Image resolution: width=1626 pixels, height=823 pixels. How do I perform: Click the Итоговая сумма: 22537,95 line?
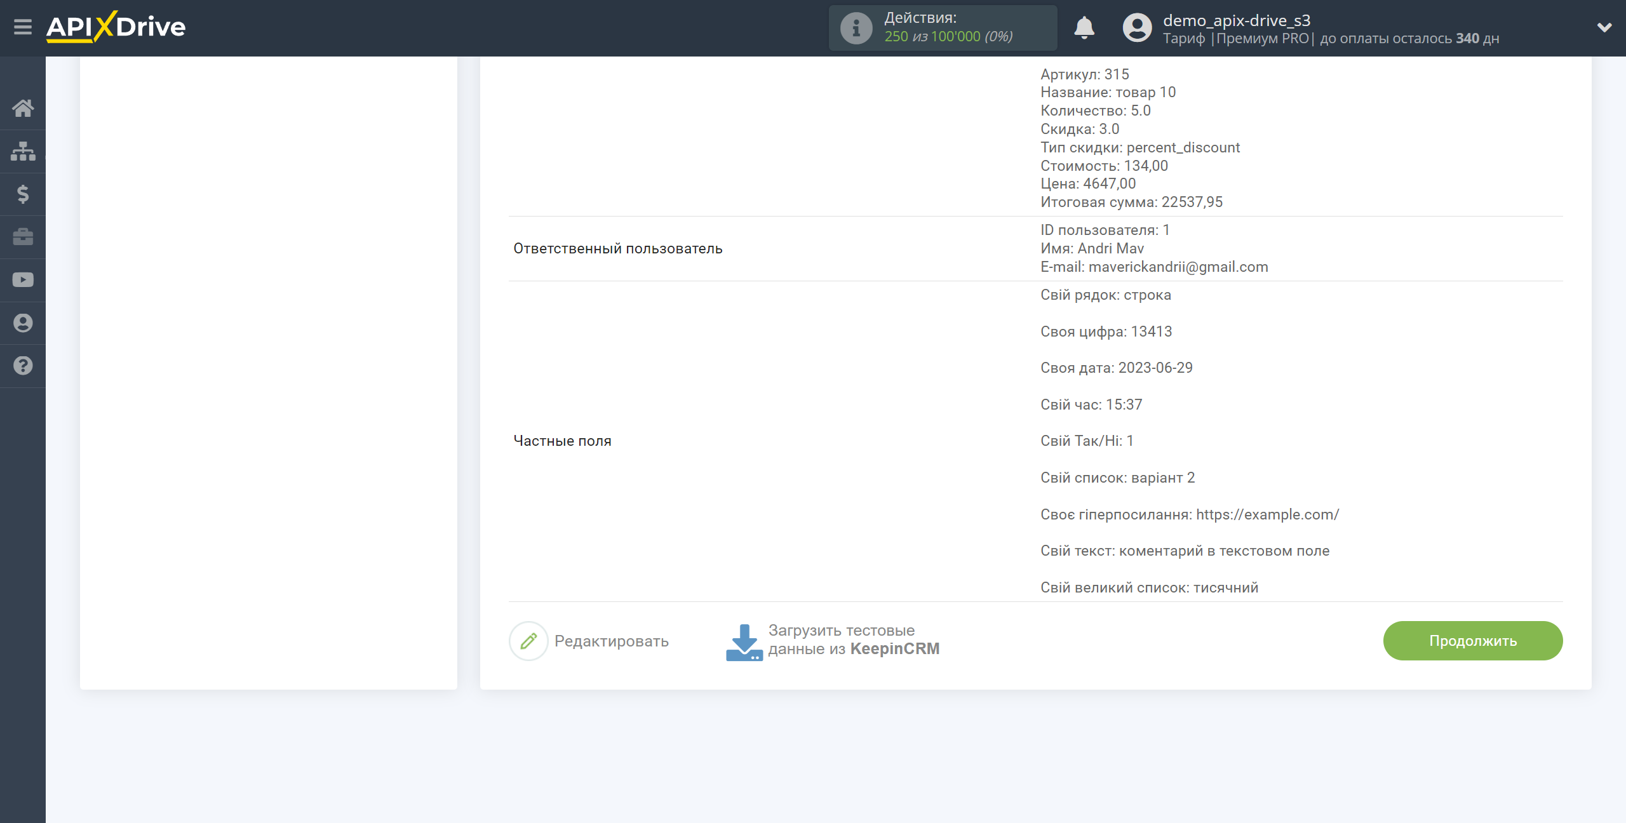[x=1131, y=202]
